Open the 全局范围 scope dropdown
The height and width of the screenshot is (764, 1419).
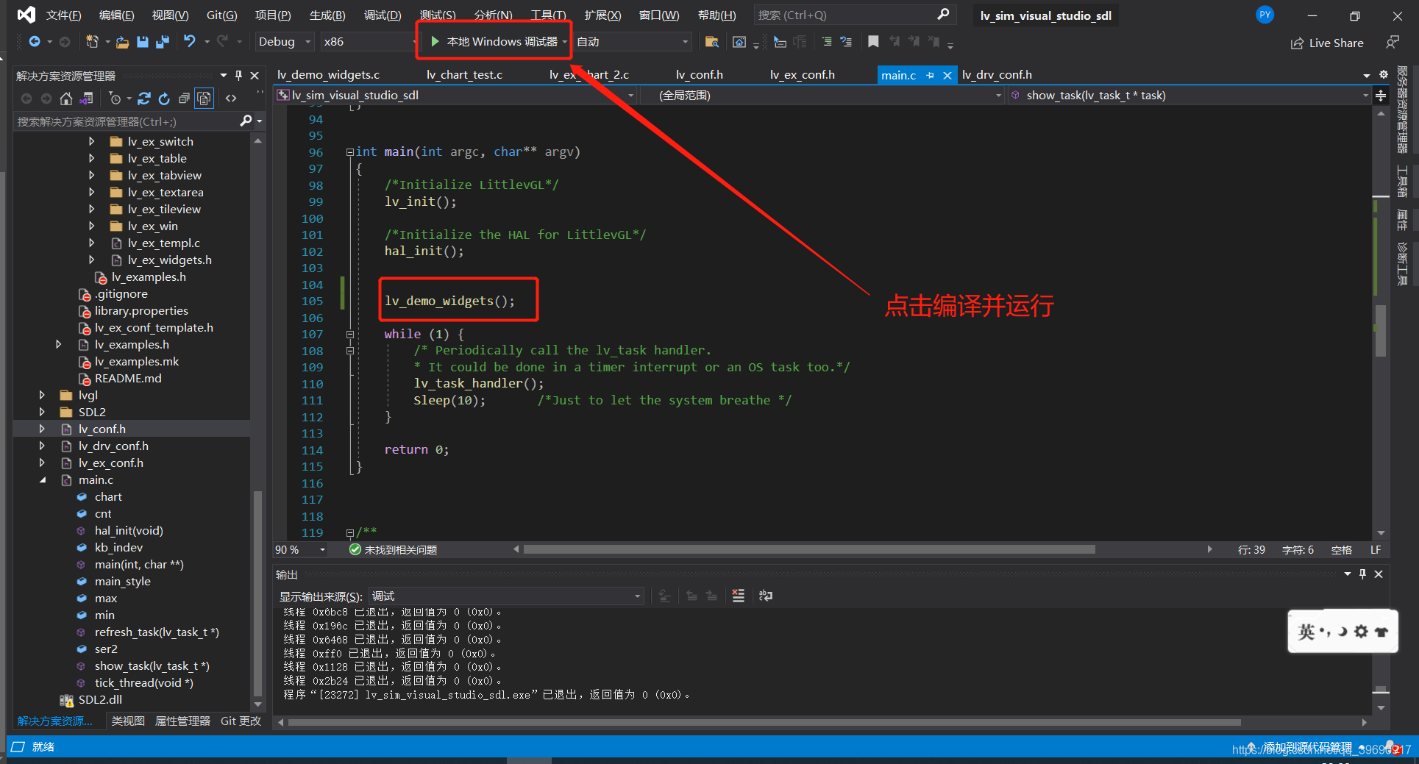[822, 96]
